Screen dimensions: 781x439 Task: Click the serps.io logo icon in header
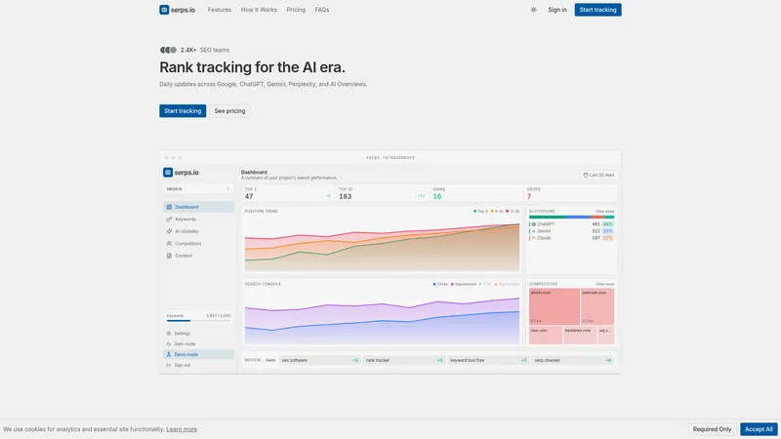(x=164, y=10)
